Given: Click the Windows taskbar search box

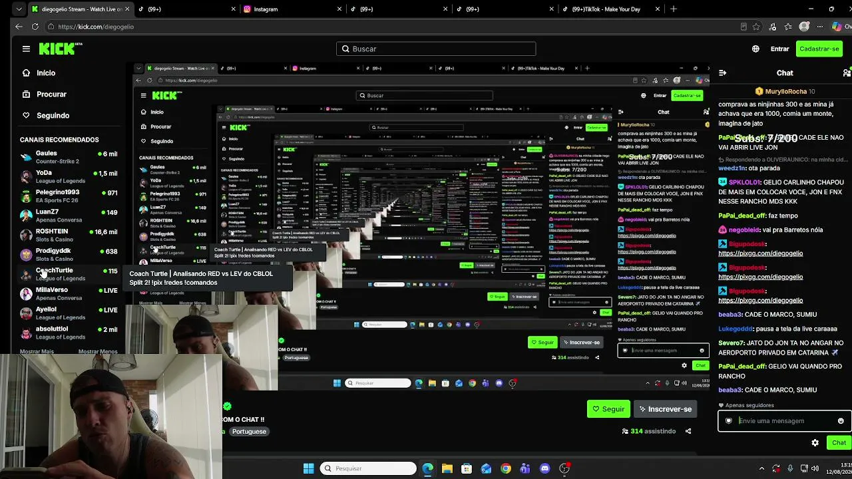Looking at the screenshot, I should tap(369, 468).
